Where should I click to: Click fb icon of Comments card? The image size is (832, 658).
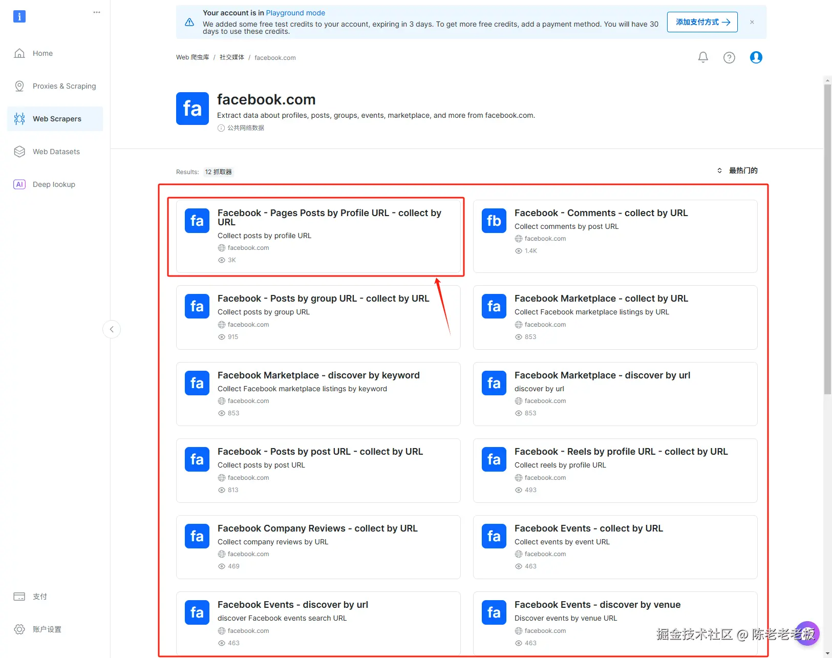[x=494, y=221]
